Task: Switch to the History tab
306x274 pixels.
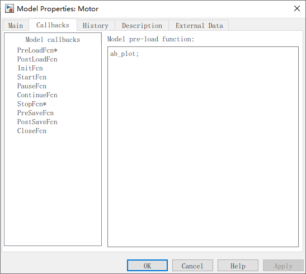Action: (x=96, y=26)
